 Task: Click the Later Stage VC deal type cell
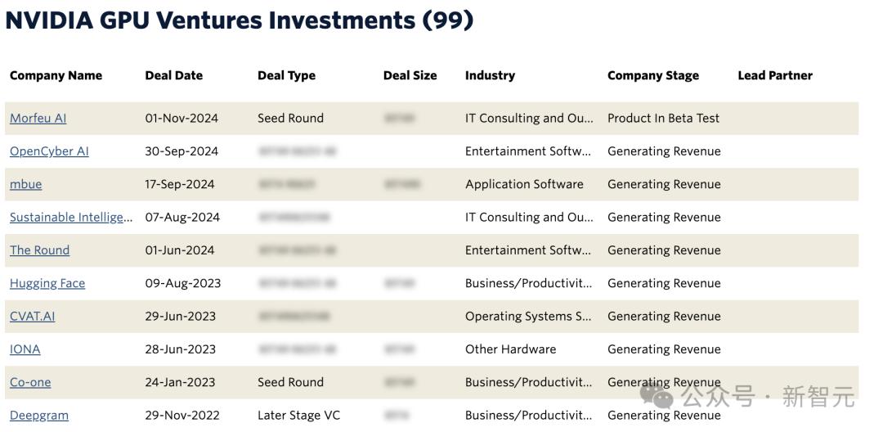[x=298, y=415]
